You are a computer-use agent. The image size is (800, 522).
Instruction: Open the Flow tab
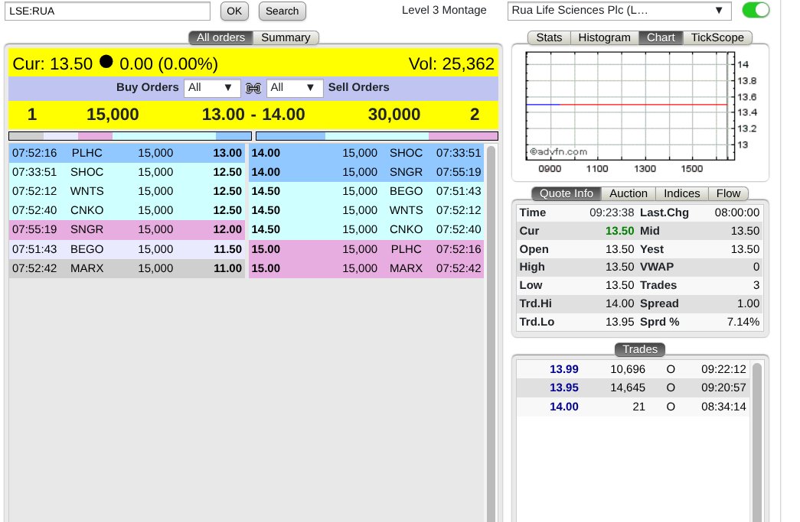(728, 193)
